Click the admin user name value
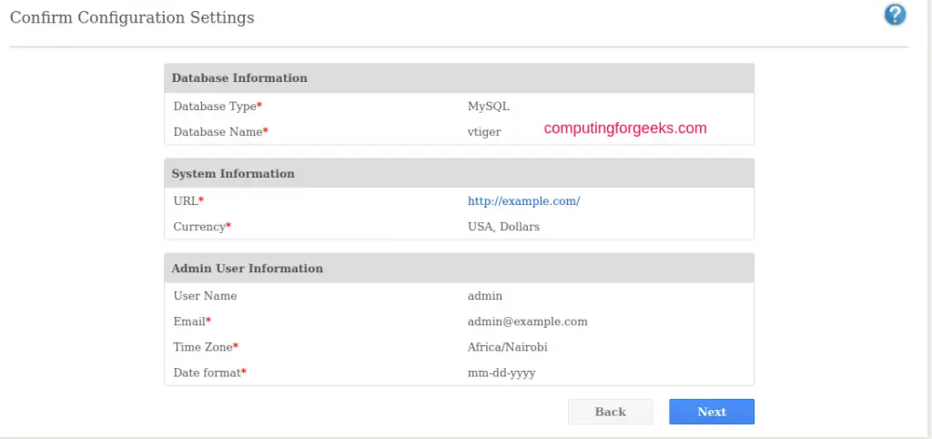The width and height of the screenshot is (932, 439). [x=485, y=296]
